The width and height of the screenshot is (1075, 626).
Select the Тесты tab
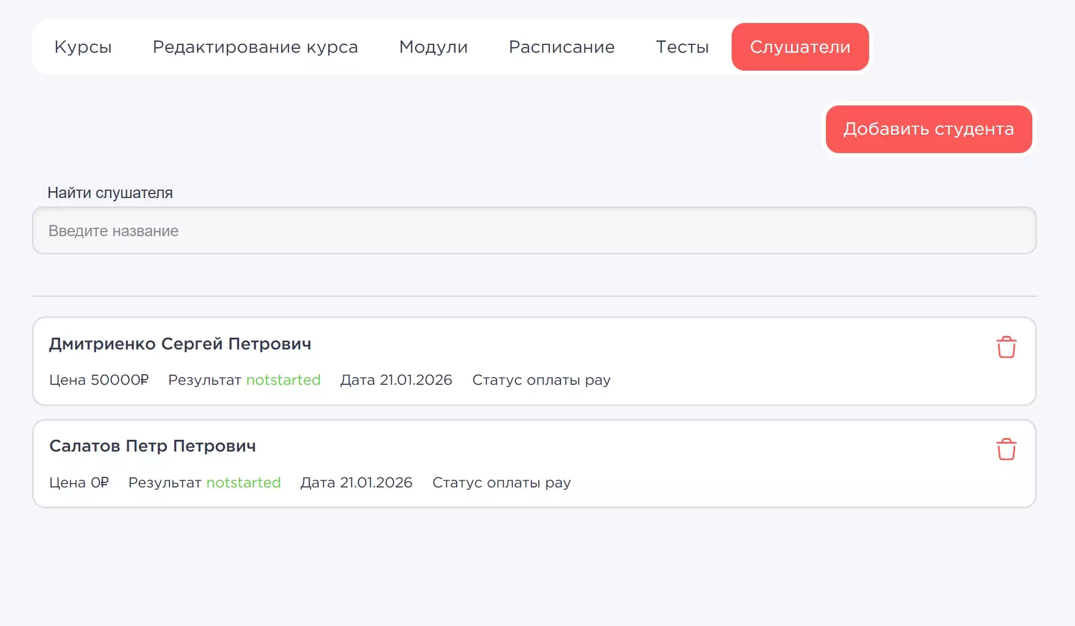pos(682,47)
